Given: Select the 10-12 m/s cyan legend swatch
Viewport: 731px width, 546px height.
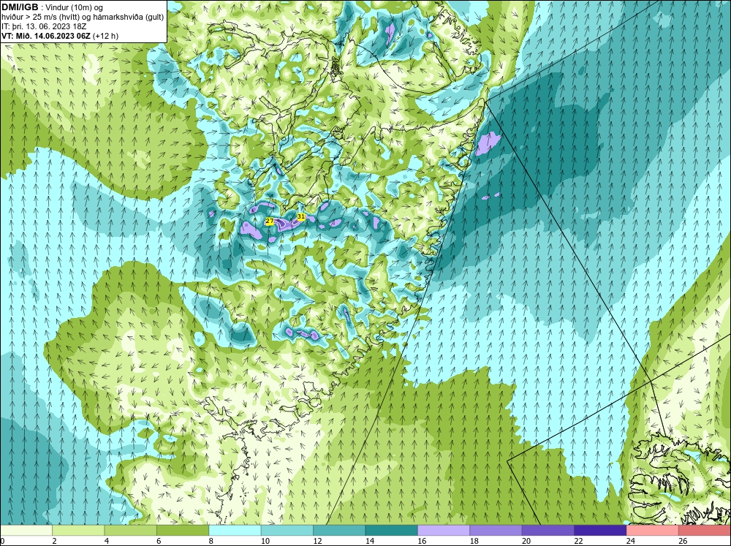Looking at the screenshot, I should [287, 530].
